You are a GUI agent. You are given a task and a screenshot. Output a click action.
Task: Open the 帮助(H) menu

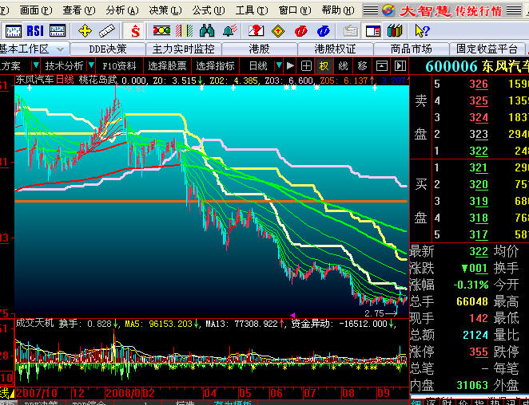pos(338,11)
